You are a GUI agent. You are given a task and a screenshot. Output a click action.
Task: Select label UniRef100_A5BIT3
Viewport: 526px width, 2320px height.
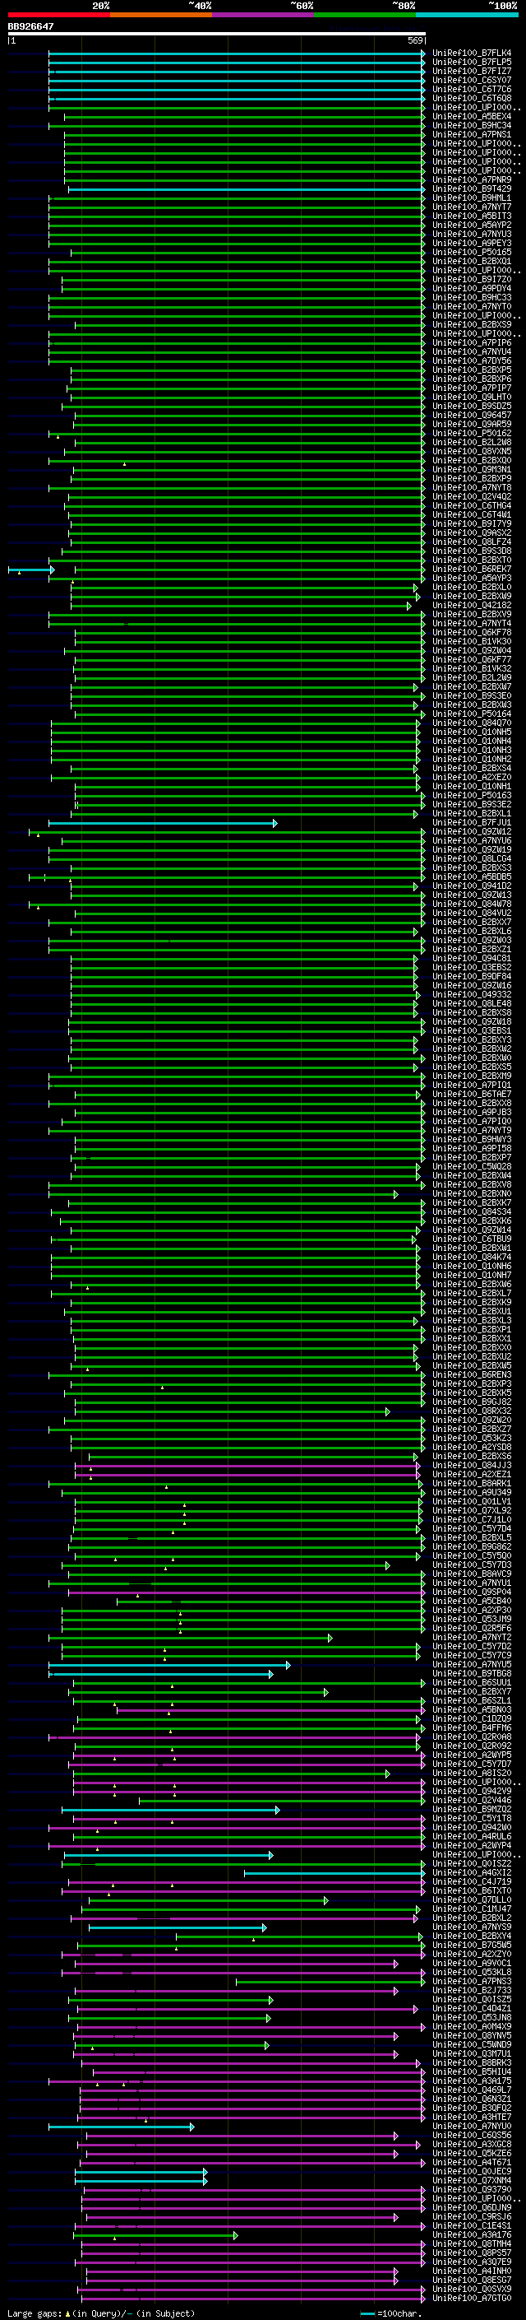click(472, 216)
